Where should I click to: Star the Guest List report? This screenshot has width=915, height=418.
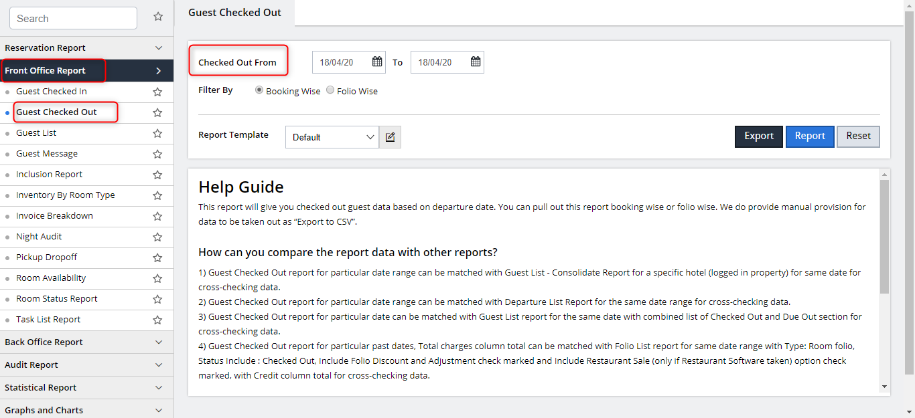[157, 133]
